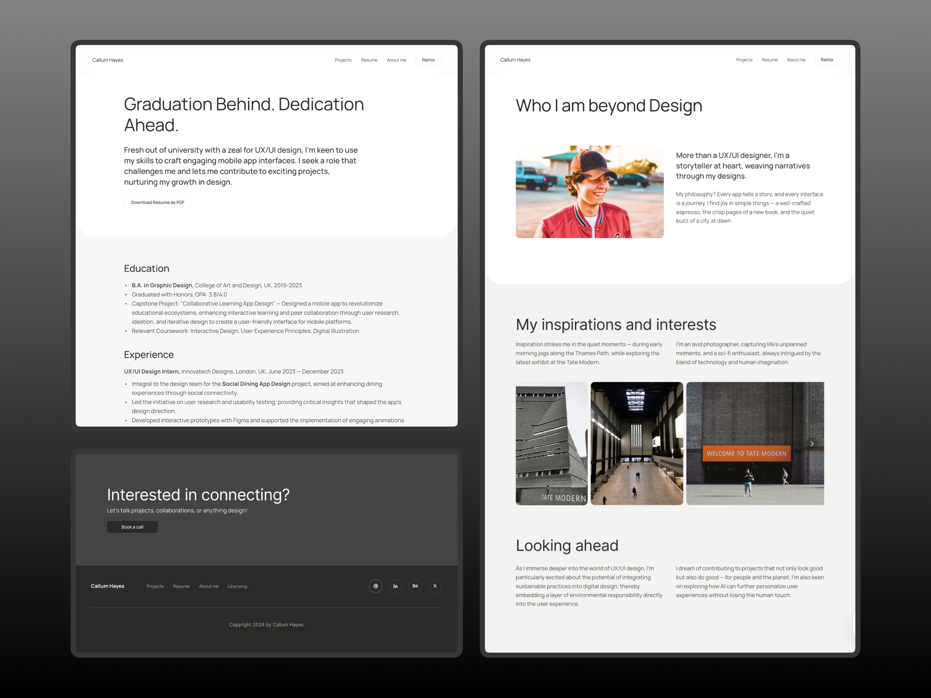
Task: Click Callum Hayes logo on resume page
Action: (x=108, y=60)
